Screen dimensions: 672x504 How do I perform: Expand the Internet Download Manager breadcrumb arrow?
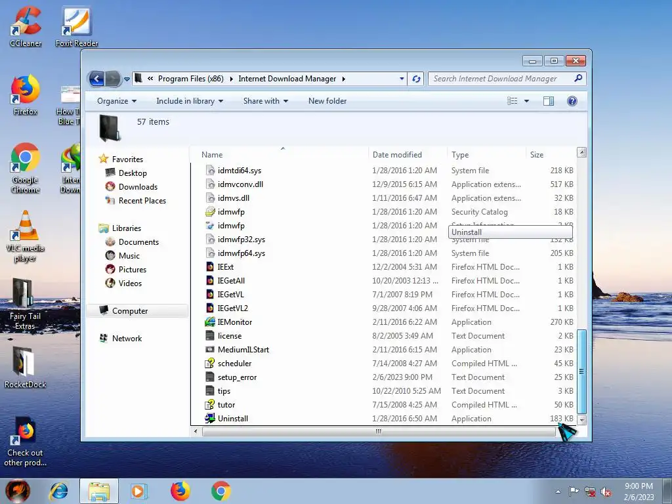pyautogui.click(x=344, y=79)
